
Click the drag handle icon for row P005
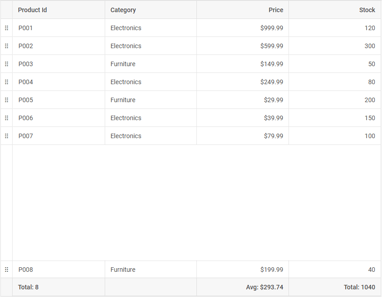[x=6, y=100]
